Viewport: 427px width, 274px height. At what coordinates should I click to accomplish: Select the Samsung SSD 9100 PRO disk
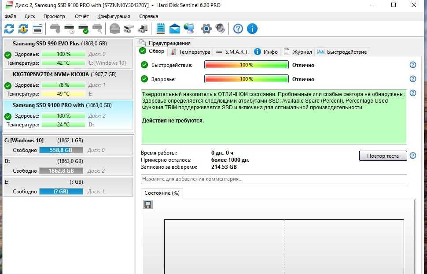point(68,115)
